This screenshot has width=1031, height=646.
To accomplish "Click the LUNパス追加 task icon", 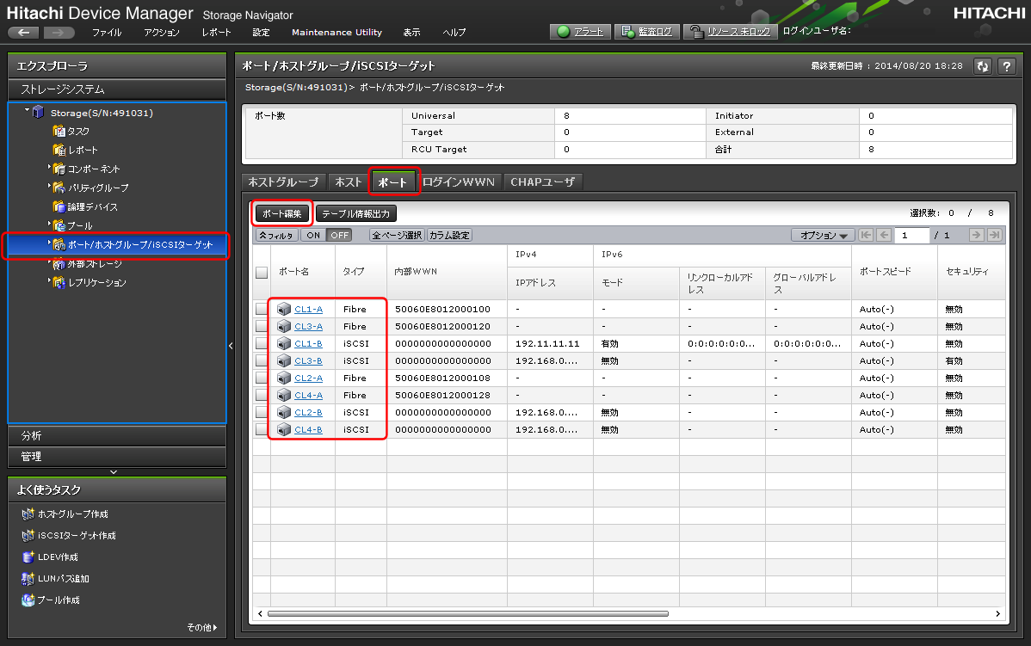I will 28,578.
